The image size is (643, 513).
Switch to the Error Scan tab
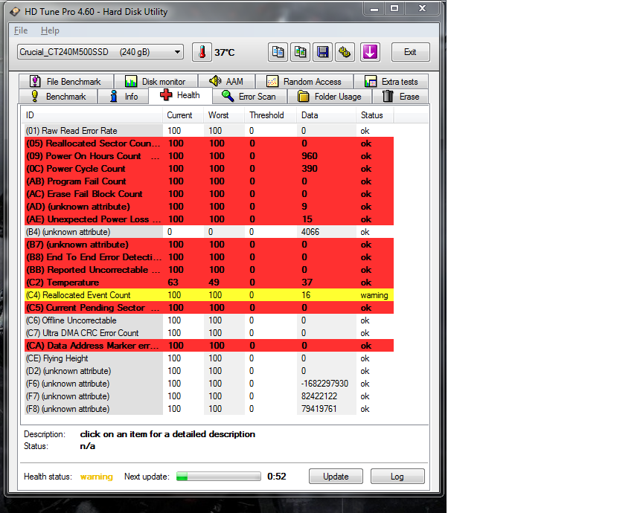[249, 97]
